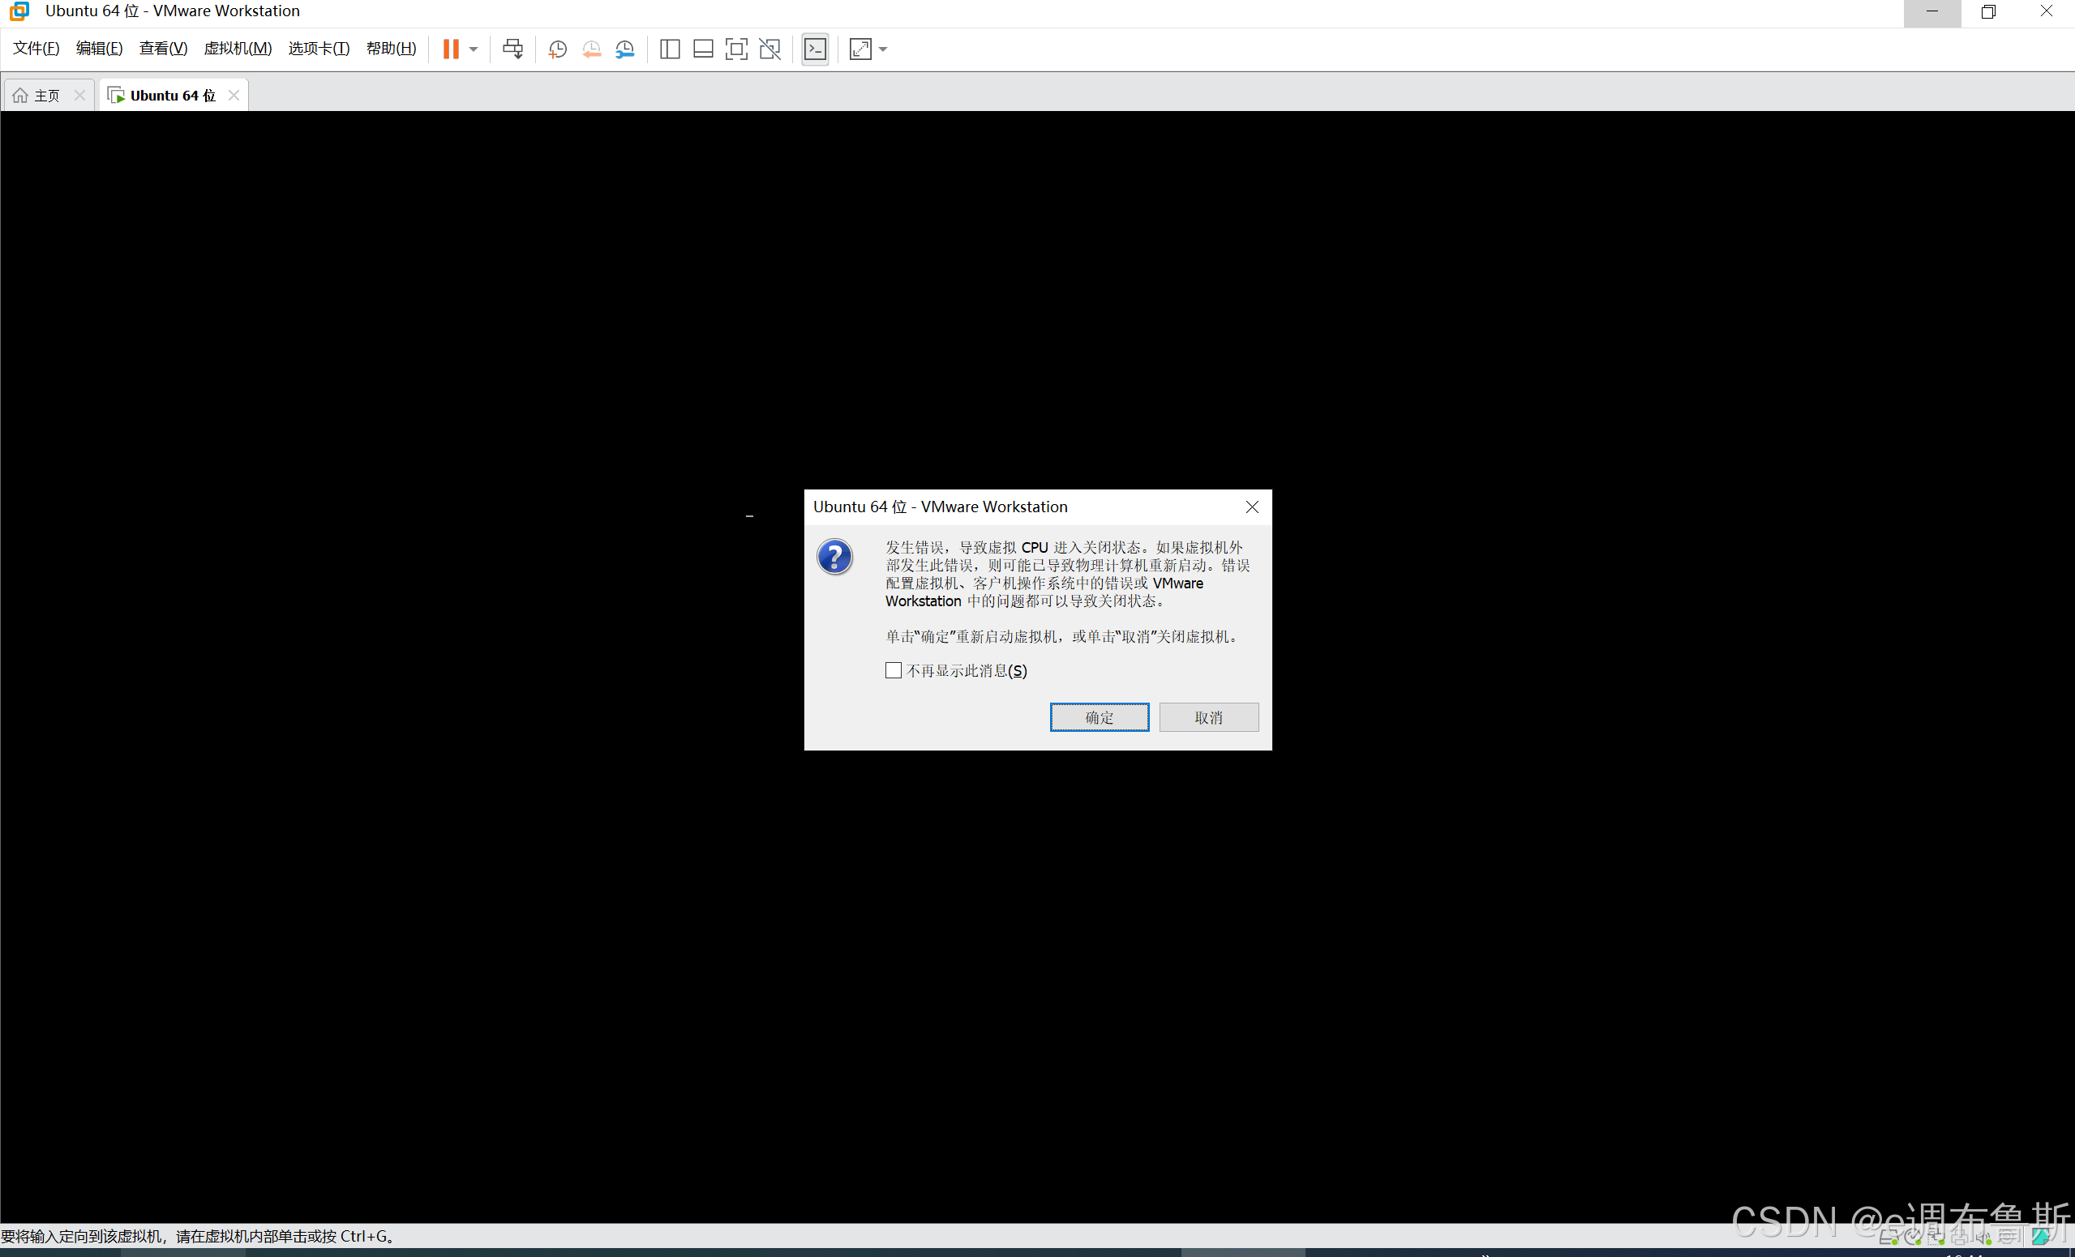Click the printer status bar icon

point(1959,1238)
